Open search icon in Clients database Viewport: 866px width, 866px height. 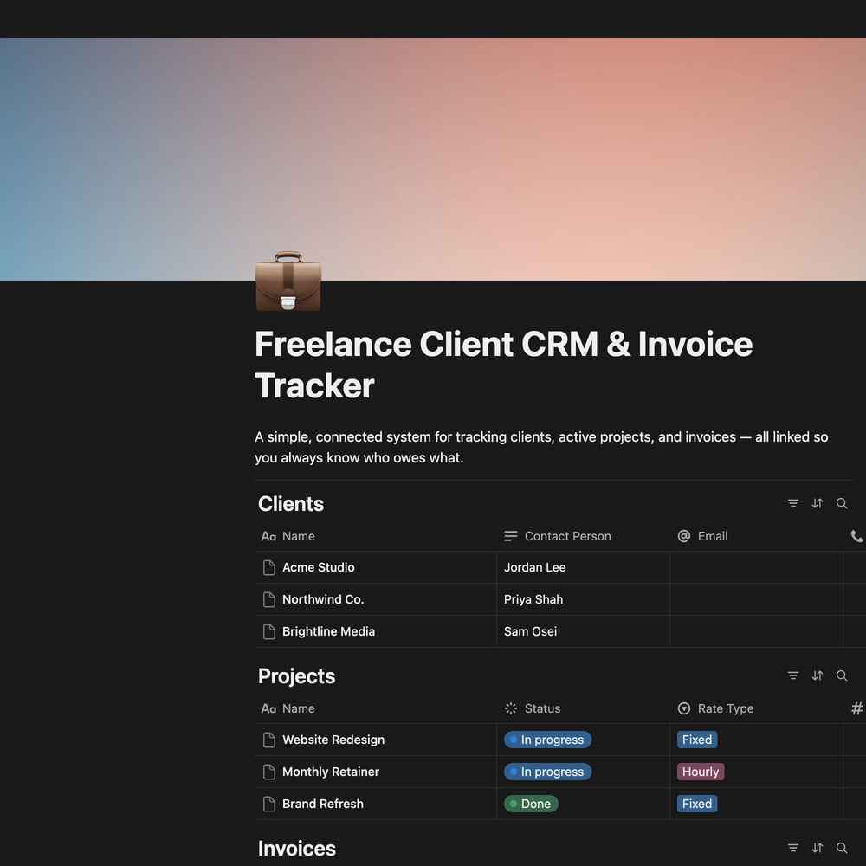tap(842, 503)
